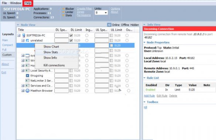Click DL Speed field for thrugoing
Image resolution: width=216 pixels, height=140 pixels.
[61, 76]
